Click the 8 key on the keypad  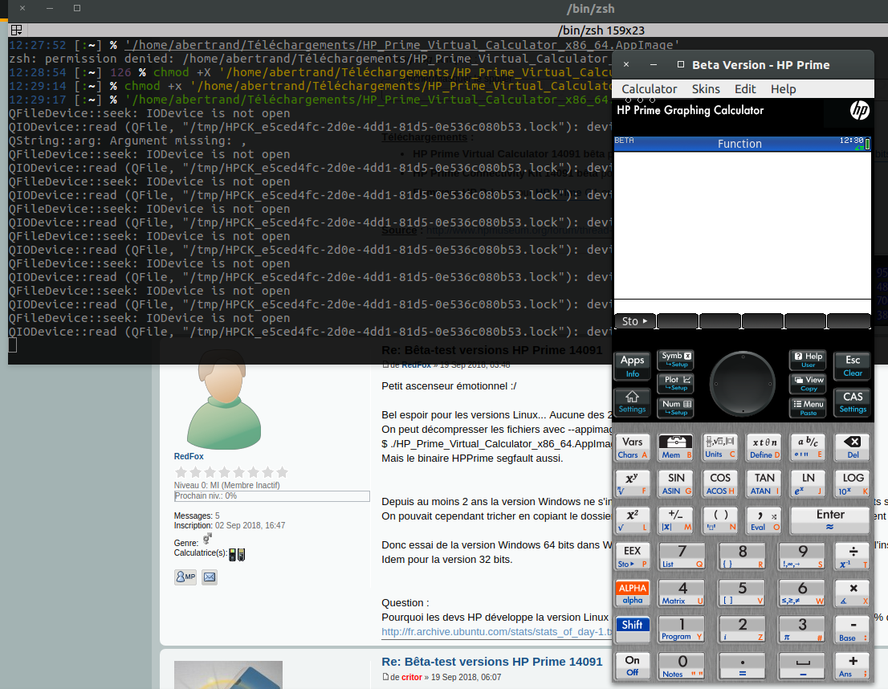point(743,556)
